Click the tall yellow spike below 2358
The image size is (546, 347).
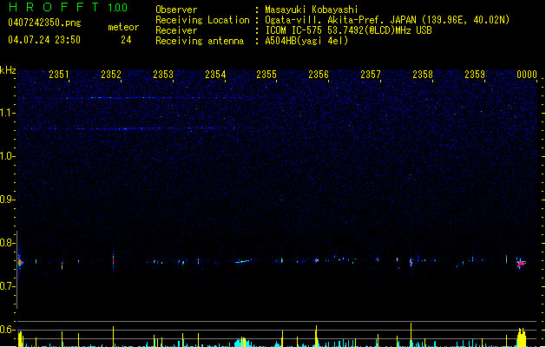pyautogui.click(x=411, y=335)
